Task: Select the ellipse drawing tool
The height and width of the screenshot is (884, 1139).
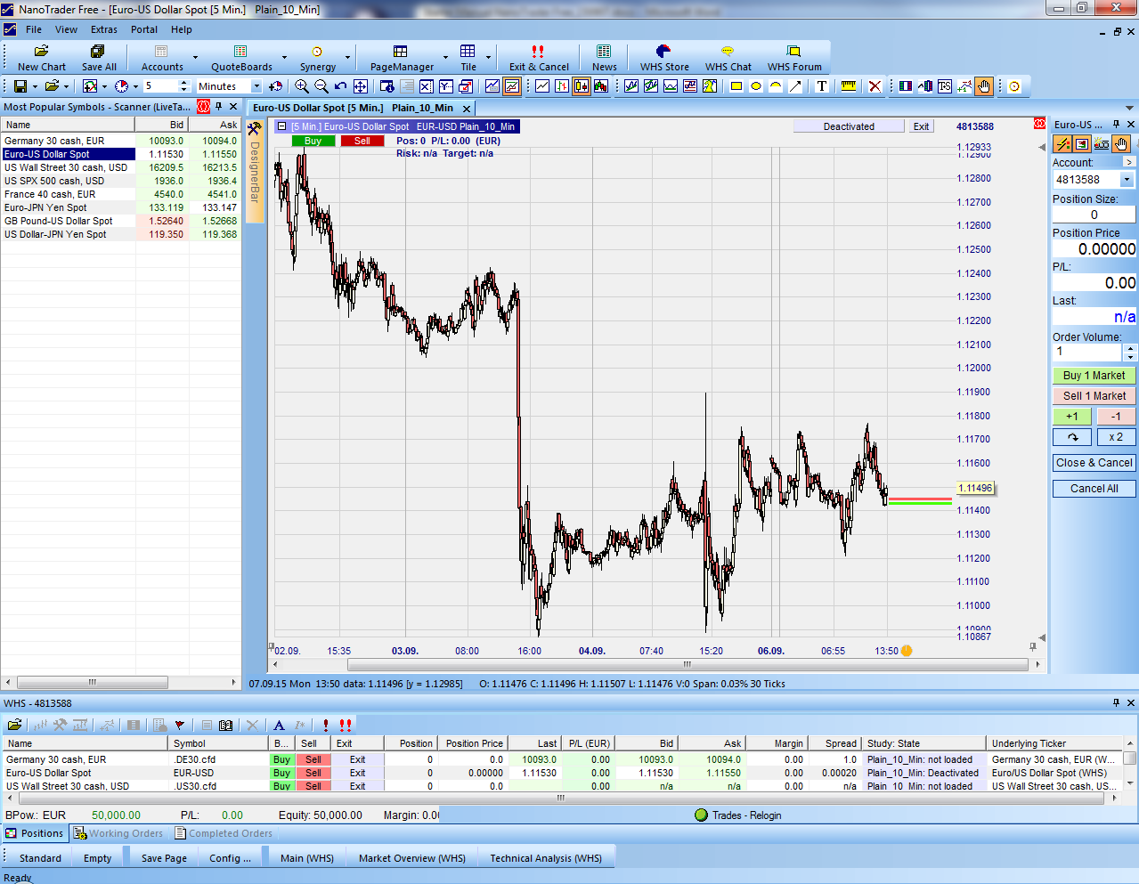Action: pyautogui.click(x=756, y=86)
